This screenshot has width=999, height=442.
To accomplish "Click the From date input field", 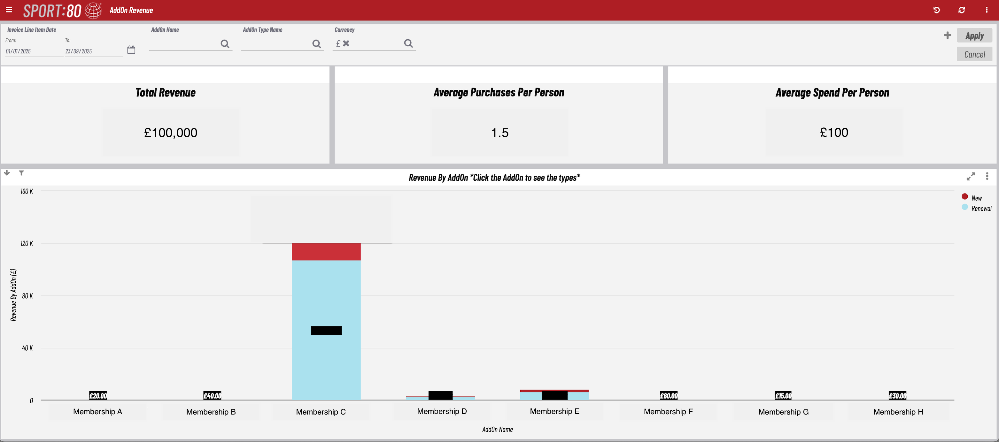I will click(33, 51).
